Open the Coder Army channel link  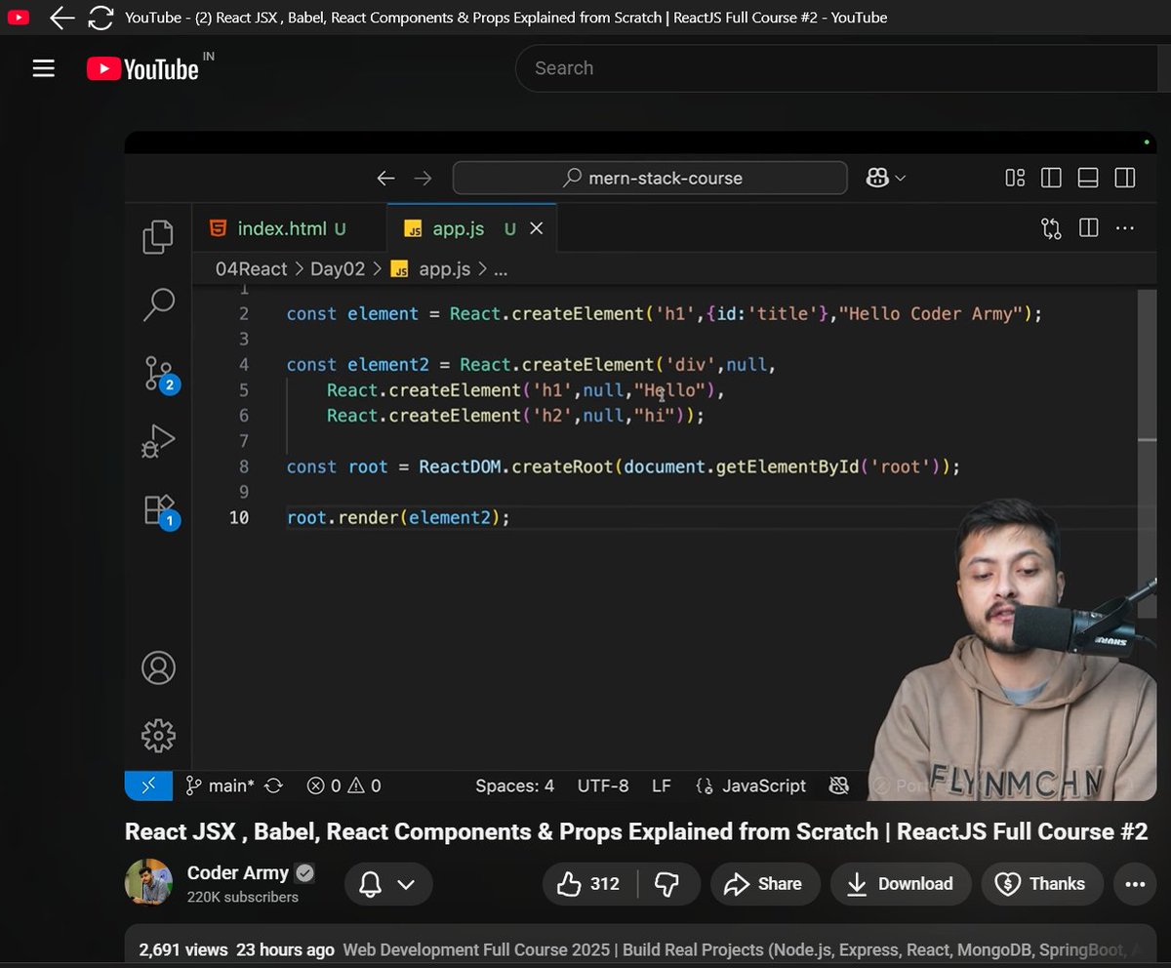coord(237,872)
